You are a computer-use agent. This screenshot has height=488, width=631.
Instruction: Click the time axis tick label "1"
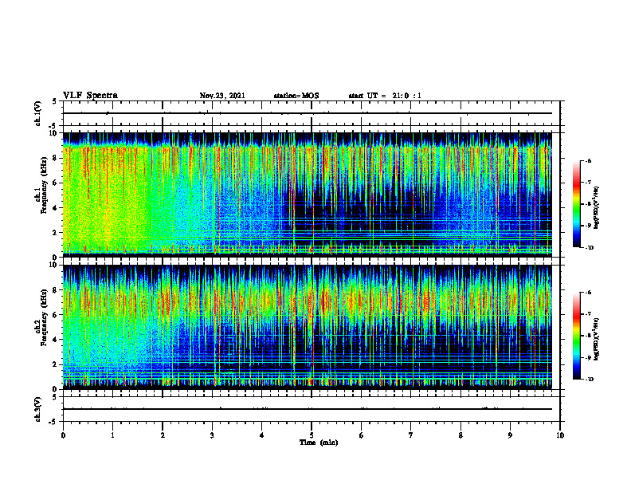(x=112, y=435)
